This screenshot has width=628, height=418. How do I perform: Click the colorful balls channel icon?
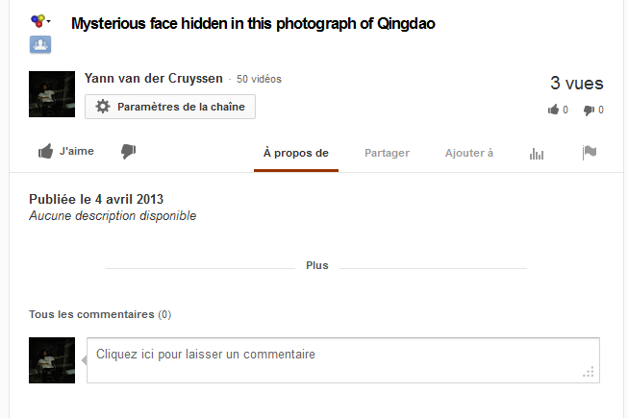pyautogui.click(x=38, y=21)
